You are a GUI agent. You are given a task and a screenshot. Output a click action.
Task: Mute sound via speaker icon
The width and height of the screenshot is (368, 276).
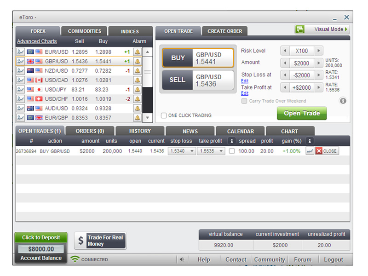point(182,259)
